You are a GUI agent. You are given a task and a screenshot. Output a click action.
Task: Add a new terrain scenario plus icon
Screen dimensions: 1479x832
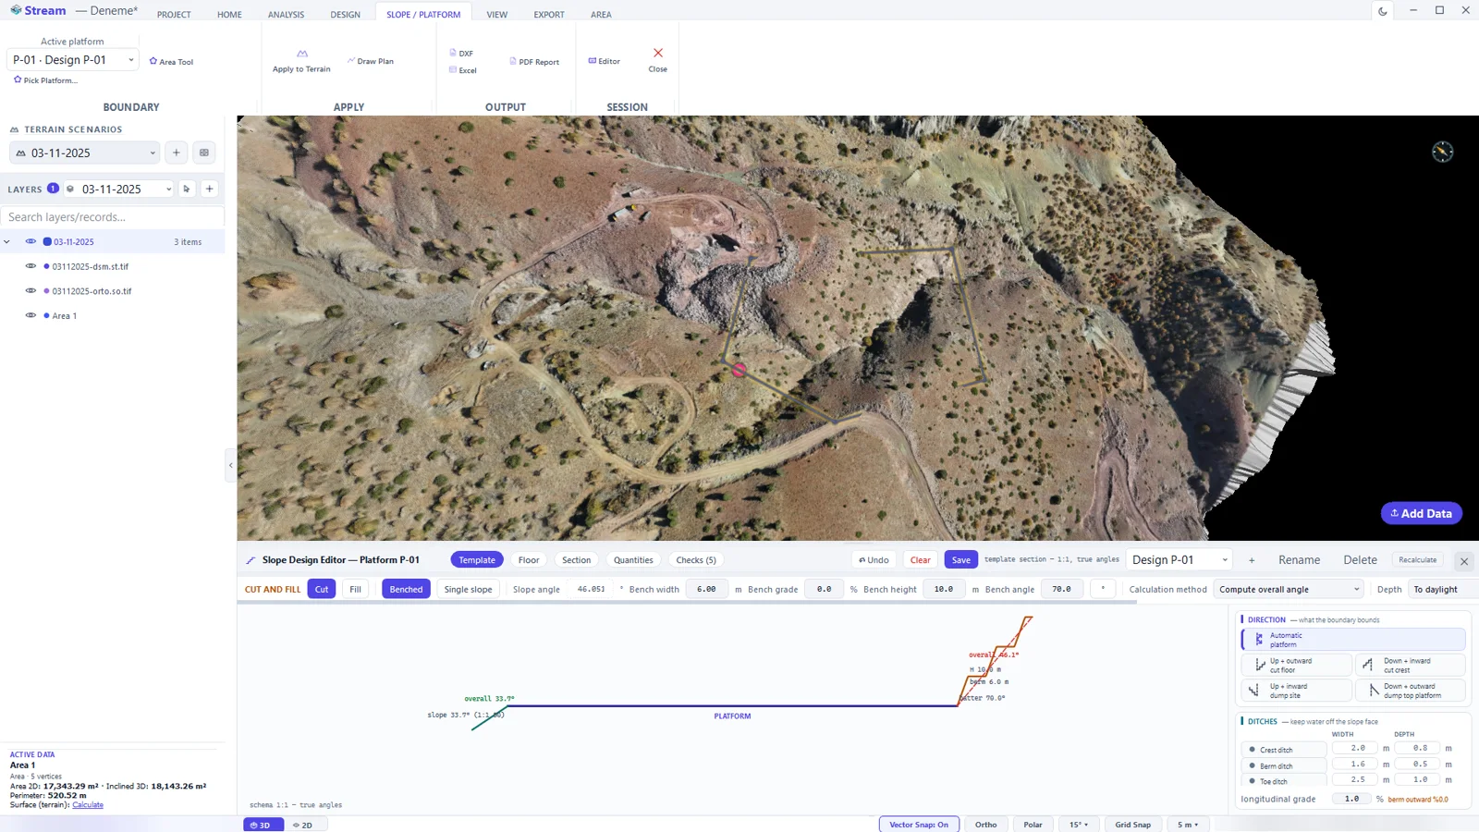[x=177, y=153]
